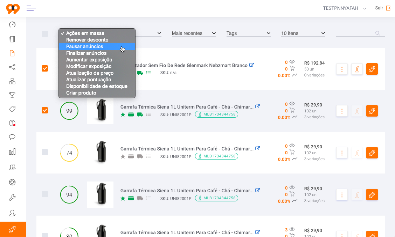The height and width of the screenshot is (237, 395).
Task: Open the chat bubble icon in sidebar
Action: (12, 137)
